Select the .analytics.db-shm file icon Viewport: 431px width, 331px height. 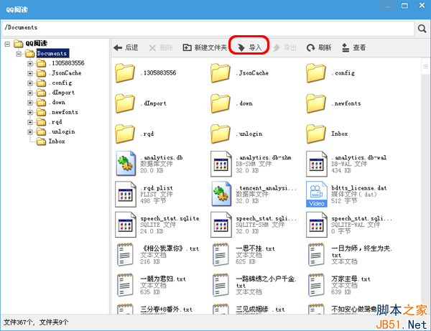(x=221, y=164)
